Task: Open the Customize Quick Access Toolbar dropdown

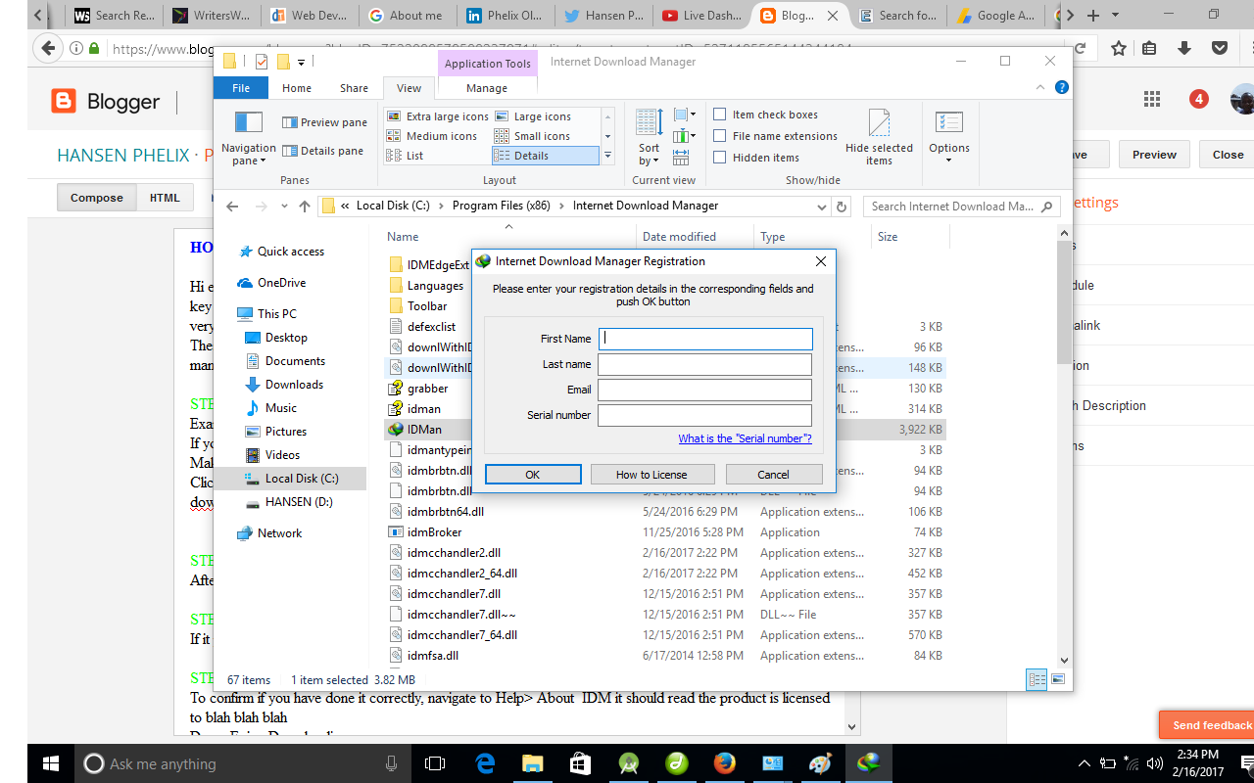Action: (301, 63)
